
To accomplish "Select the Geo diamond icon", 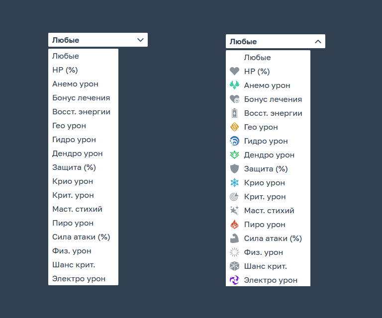I will [x=234, y=127].
